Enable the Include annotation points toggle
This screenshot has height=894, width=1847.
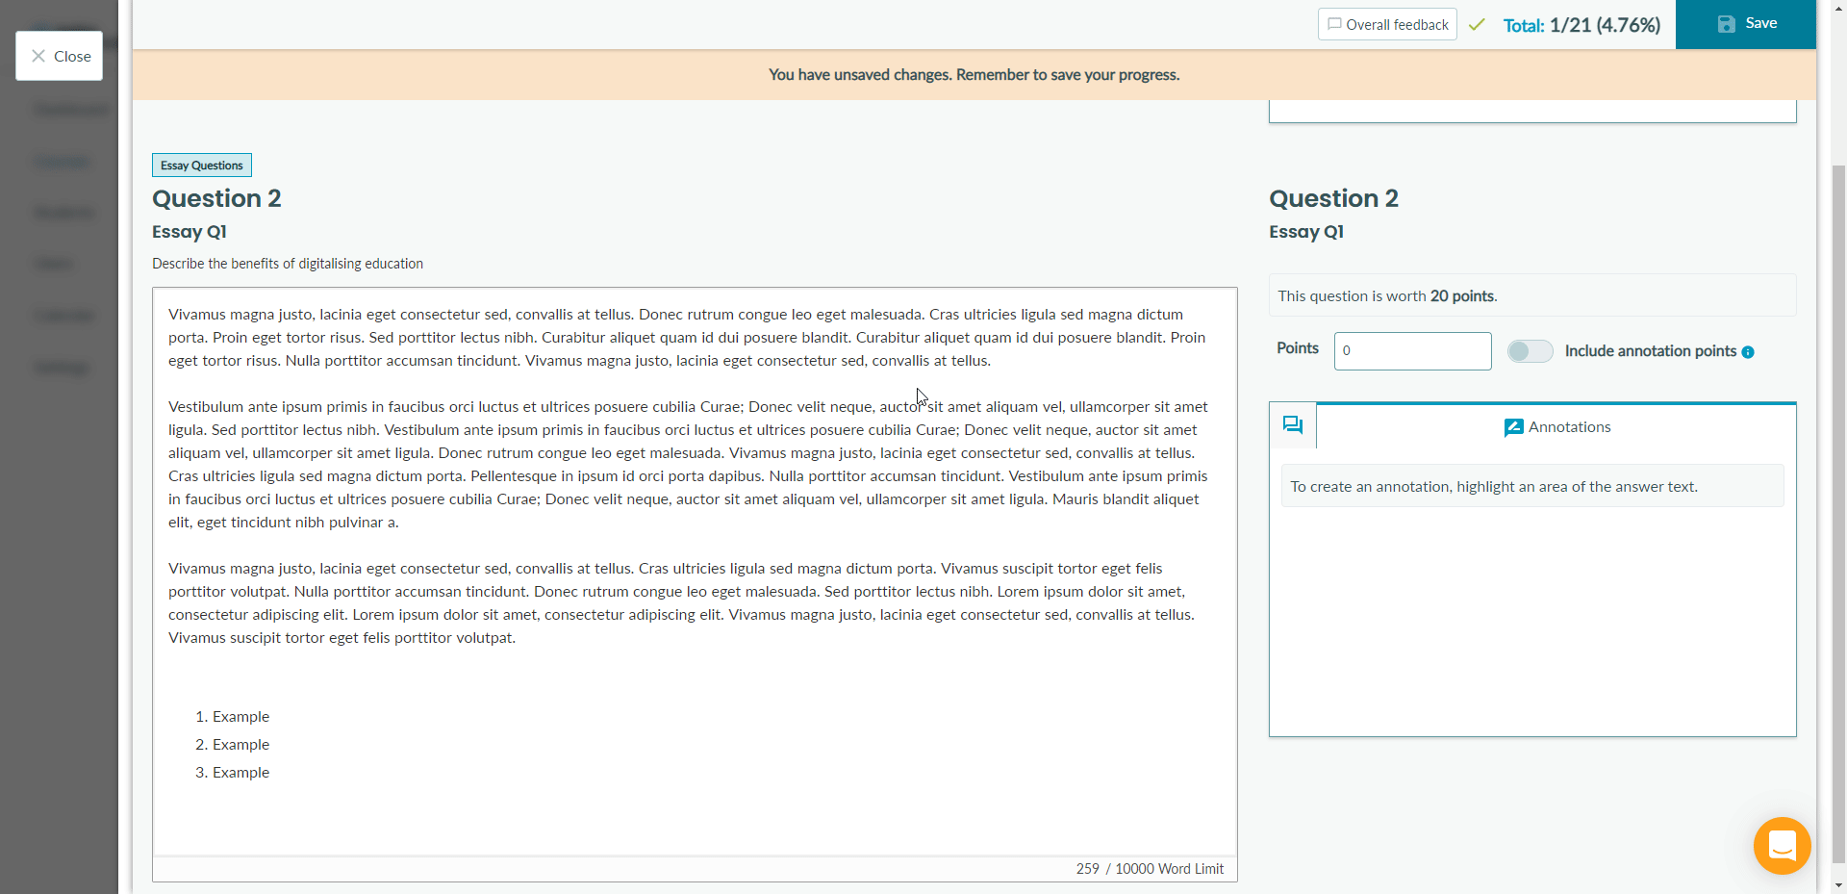[1530, 351]
